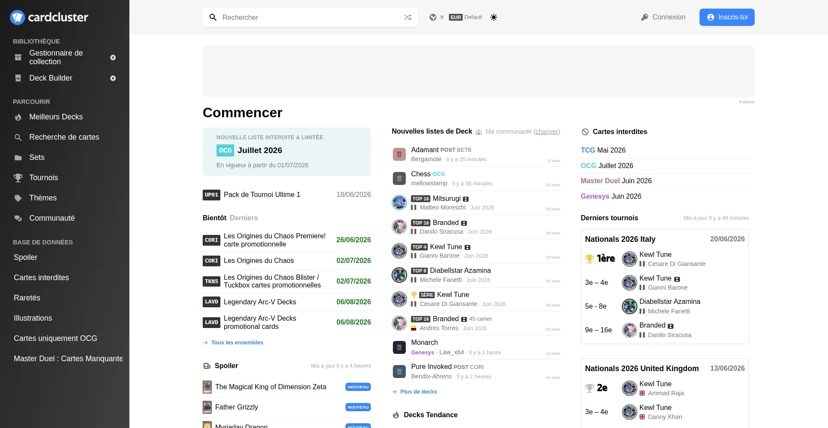This screenshot has width=828, height=428.
Task: Click the silver trophy 2e icon
Action: 589,388
